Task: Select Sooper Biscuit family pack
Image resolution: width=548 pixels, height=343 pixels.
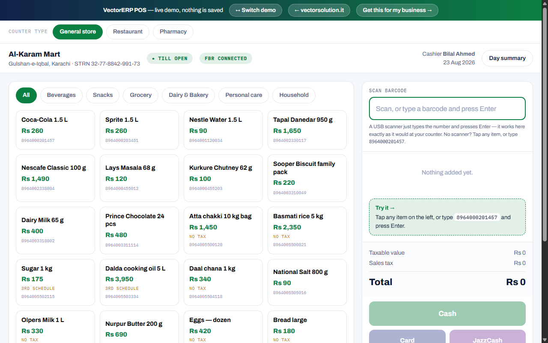Action: click(307, 178)
